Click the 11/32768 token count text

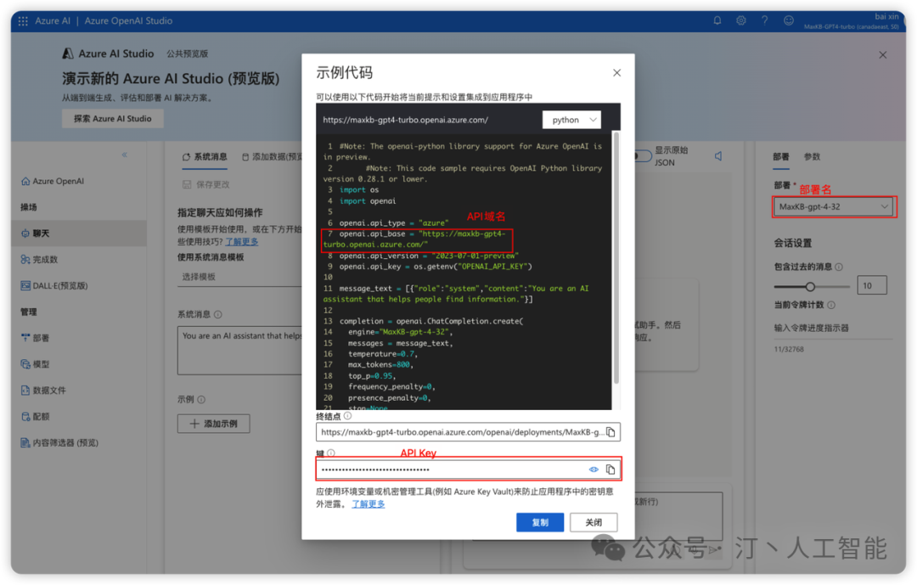(x=789, y=349)
